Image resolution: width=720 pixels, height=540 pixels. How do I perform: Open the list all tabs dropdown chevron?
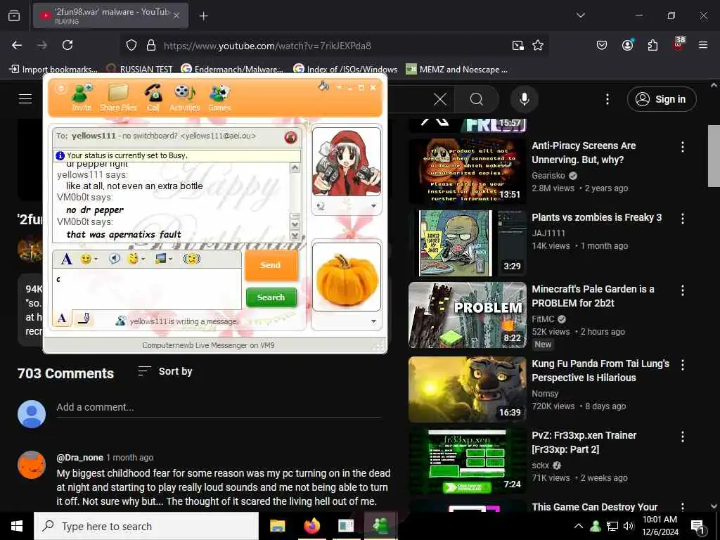pos(581,15)
